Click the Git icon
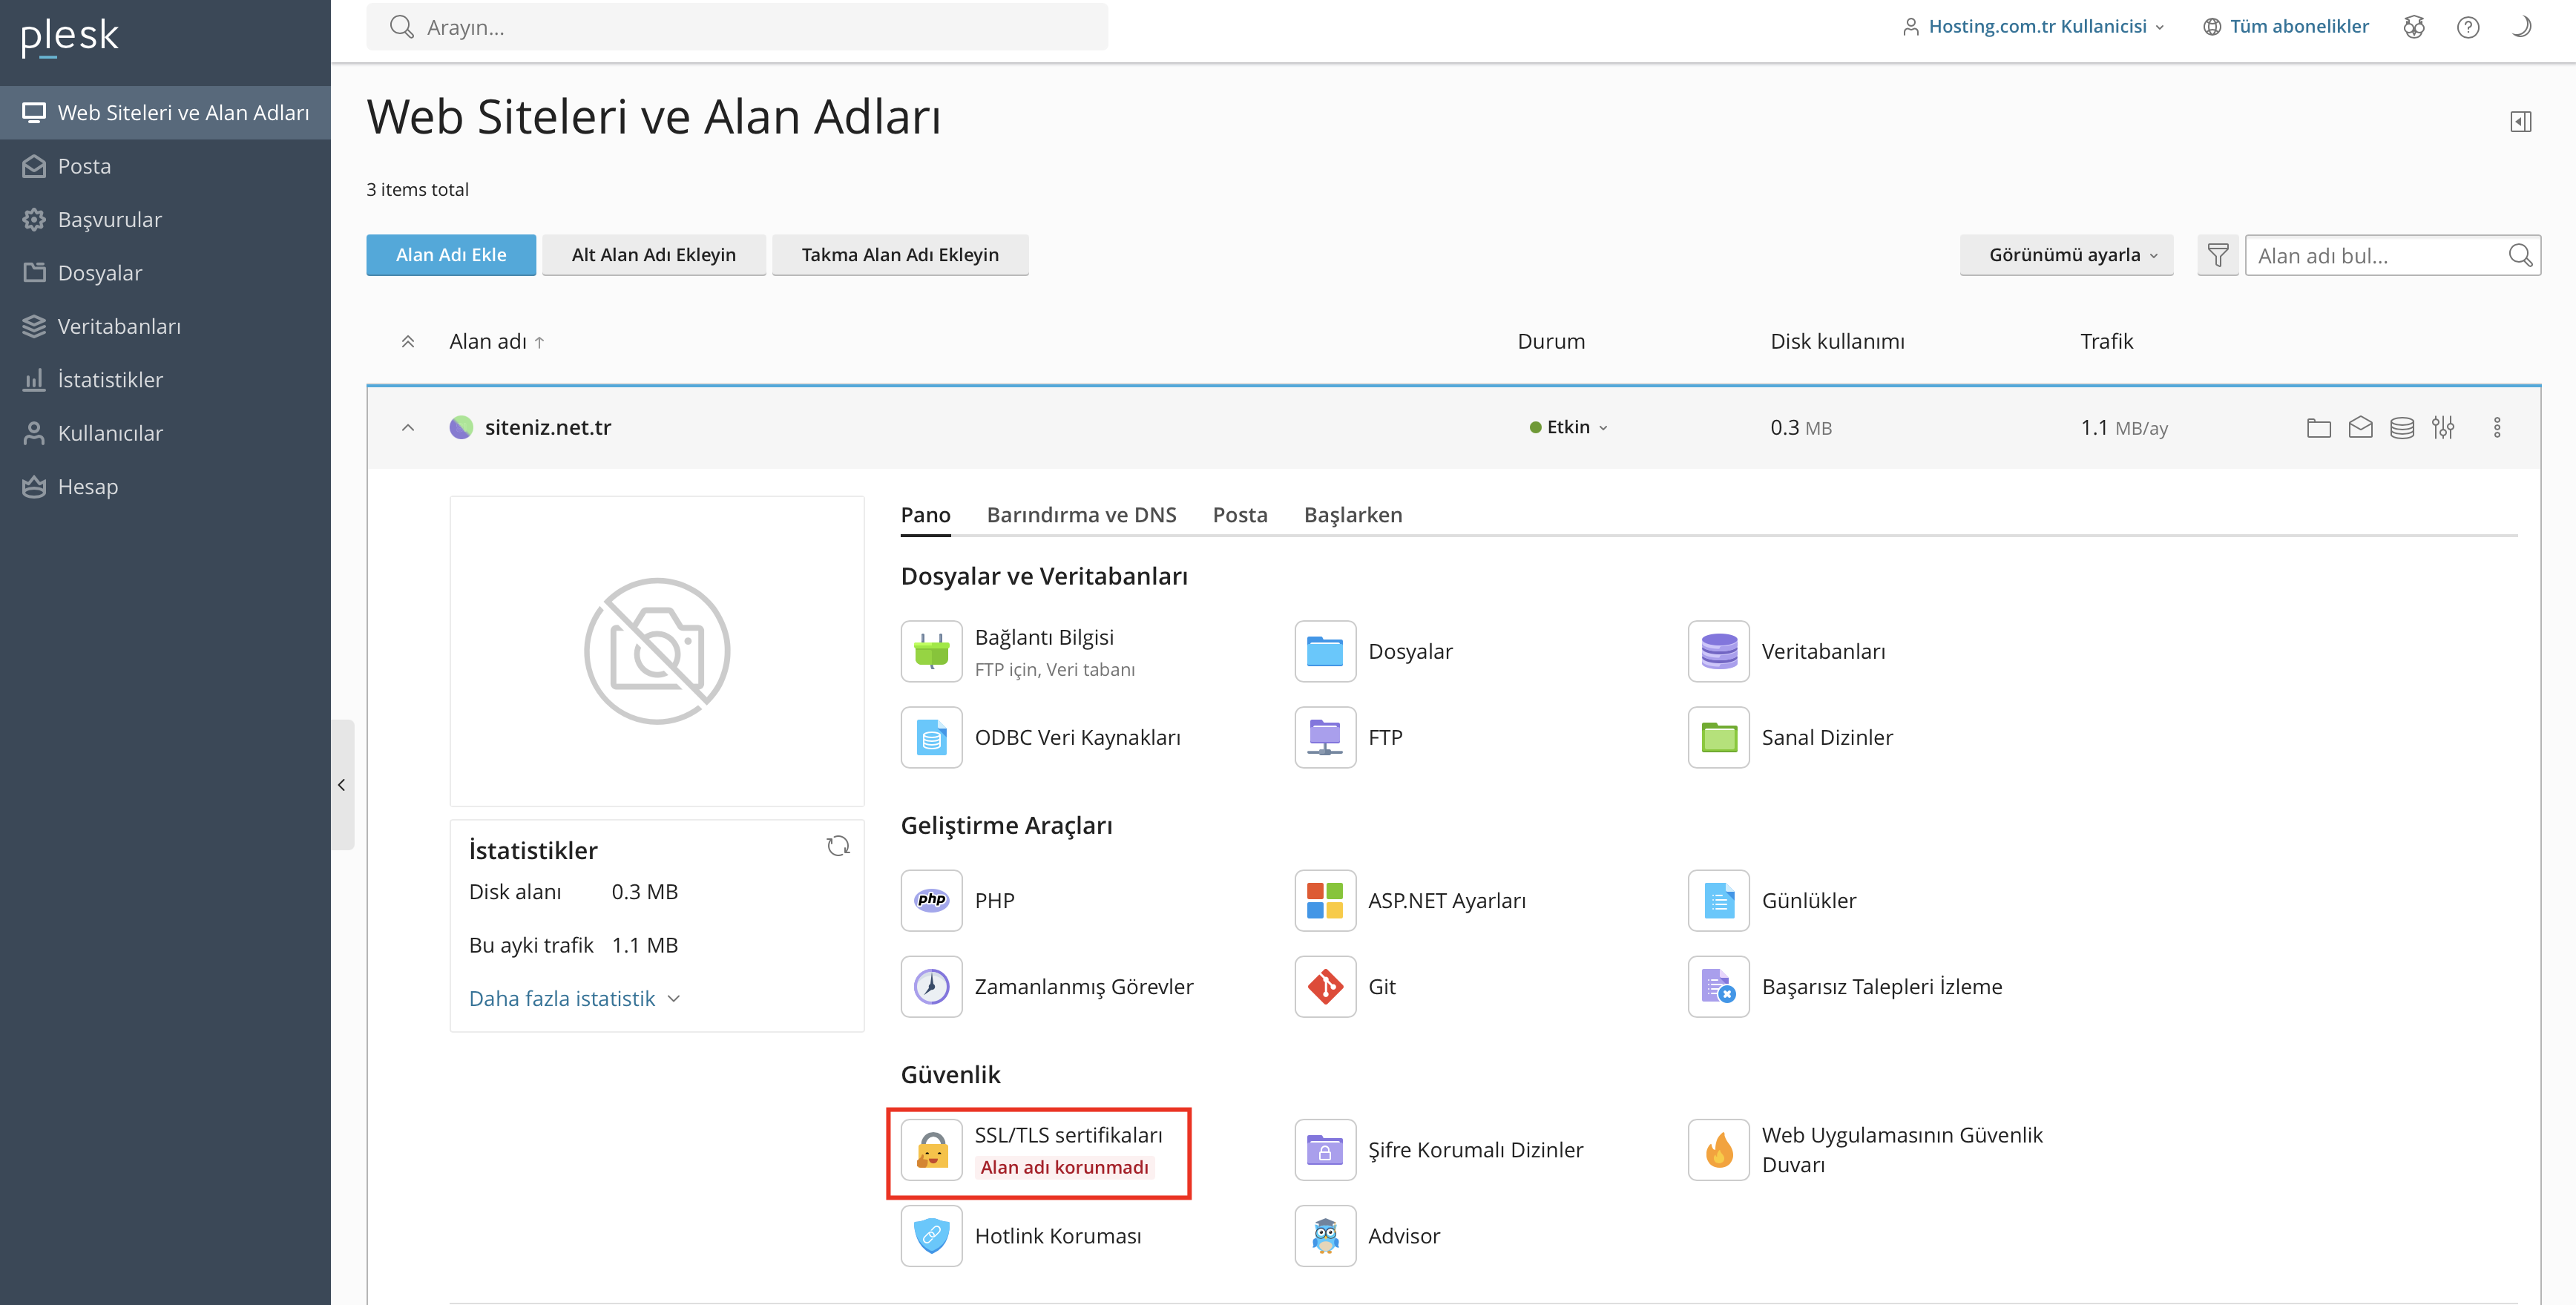Image resolution: width=2576 pixels, height=1305 pixels. click(x=1325, y=987)
